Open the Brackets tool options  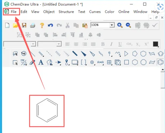tap(84, 62)
